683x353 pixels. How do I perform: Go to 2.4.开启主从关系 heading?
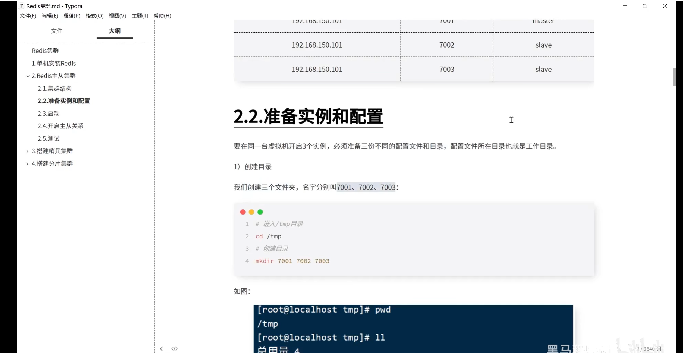coord(60,126)
